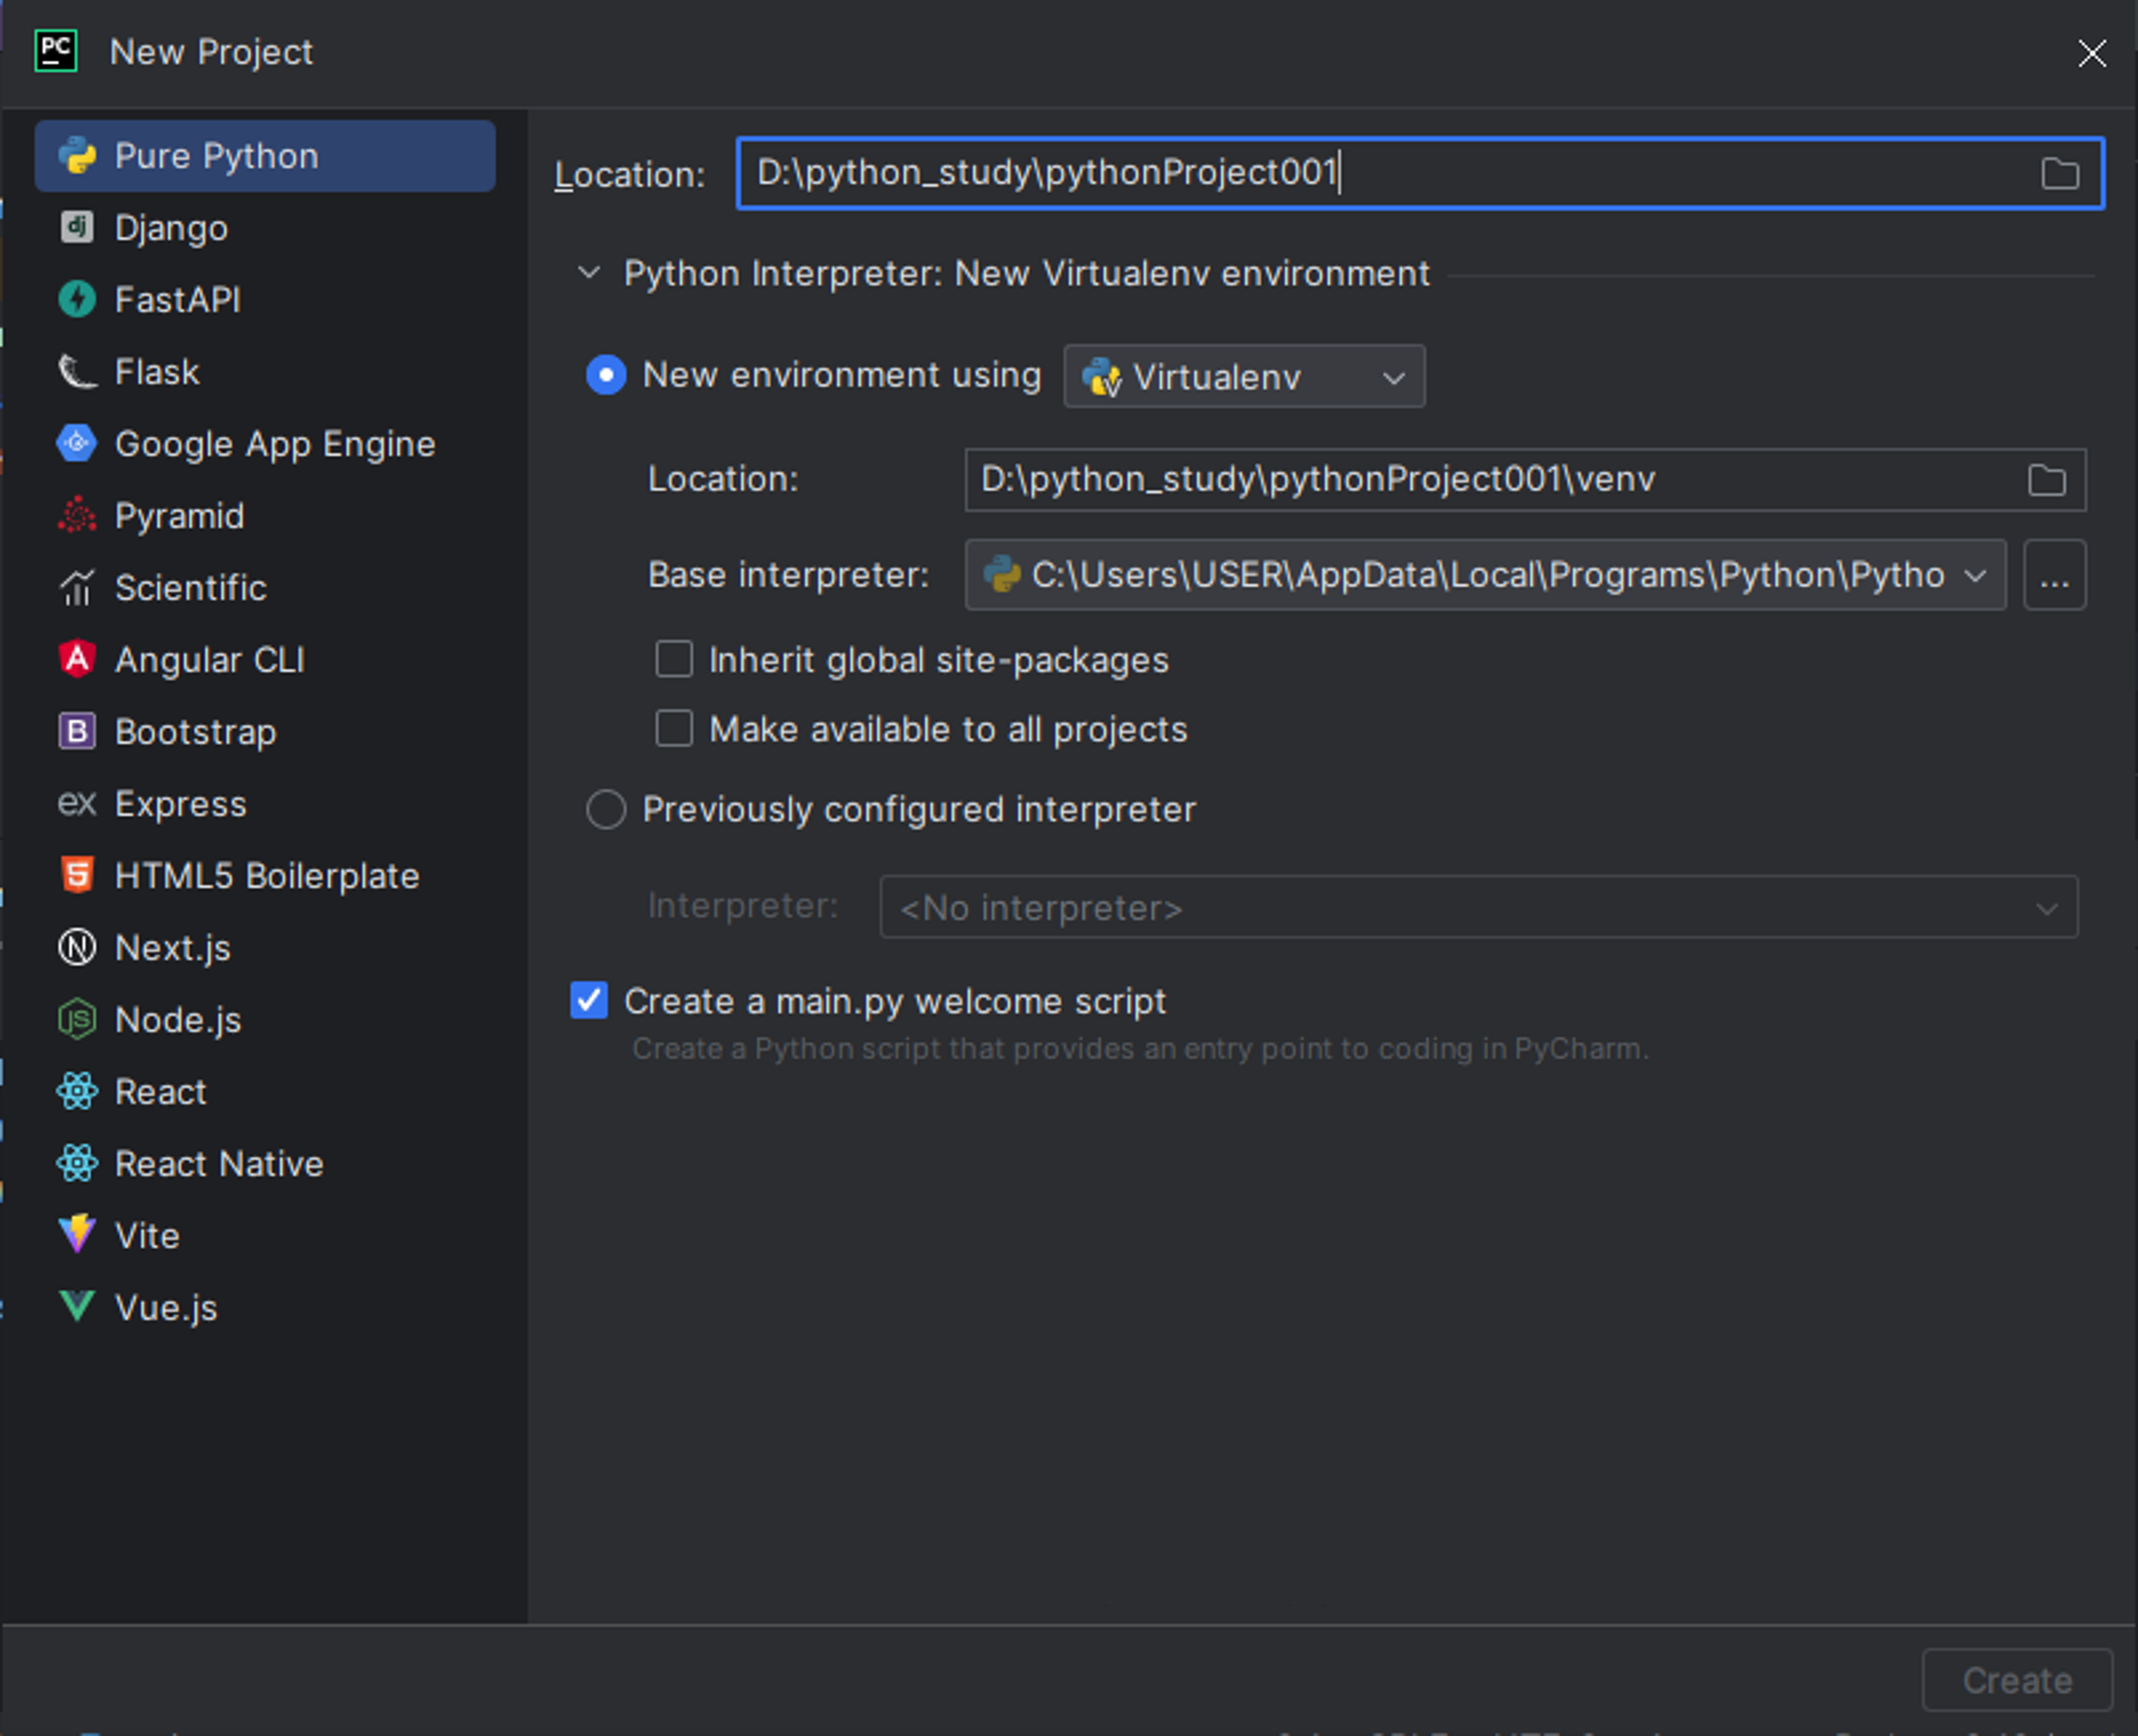Click the Django project icon
The width and height of the screenshot is (2138, 1736).
point(77,228)
